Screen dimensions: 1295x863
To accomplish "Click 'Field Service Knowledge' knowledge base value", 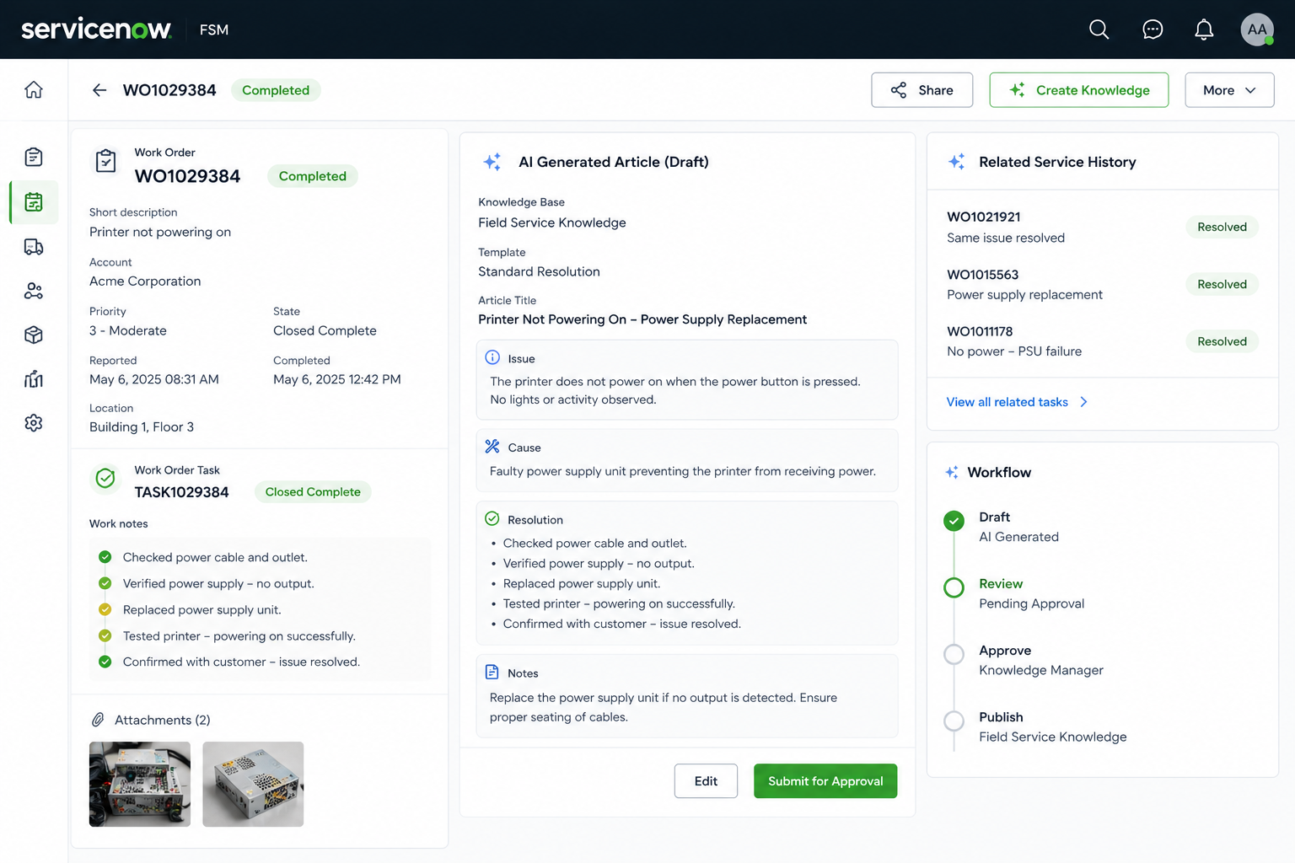I will point(552,222).
